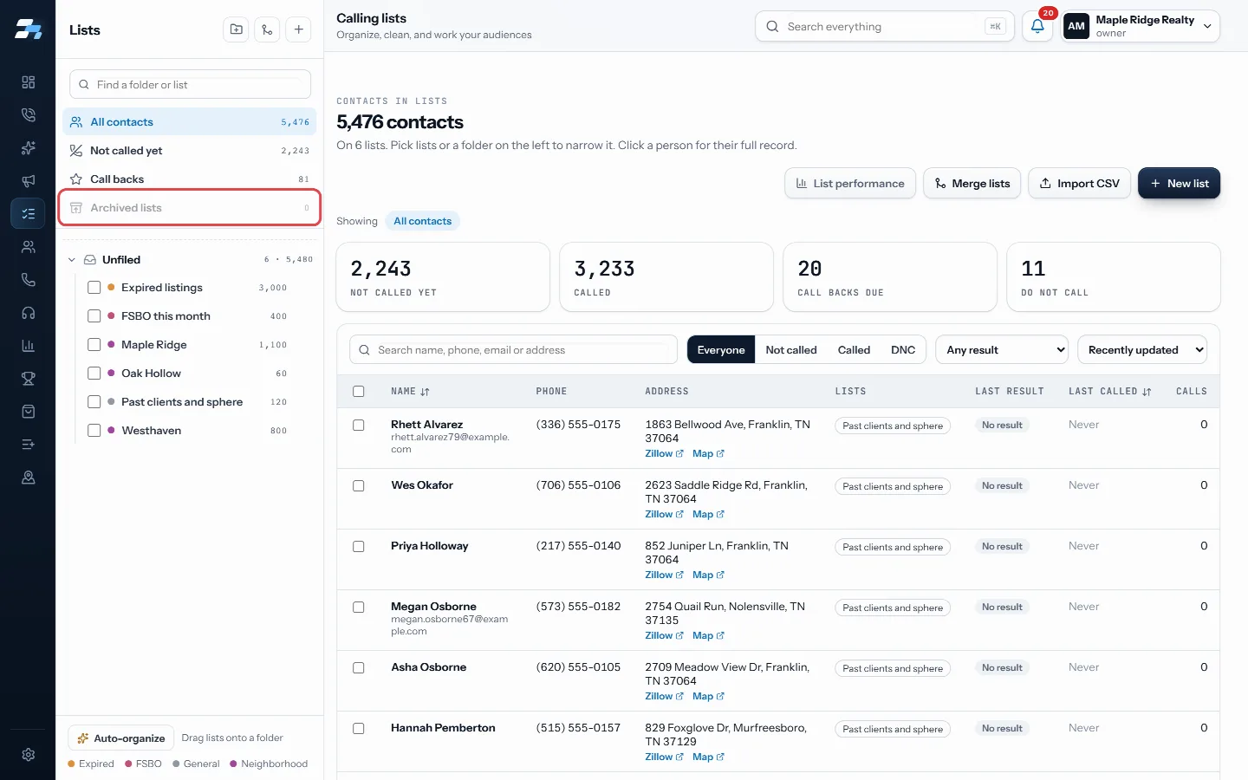Click Wes Okafor's Past clients and sphere tag

click(x=893, y=487)
